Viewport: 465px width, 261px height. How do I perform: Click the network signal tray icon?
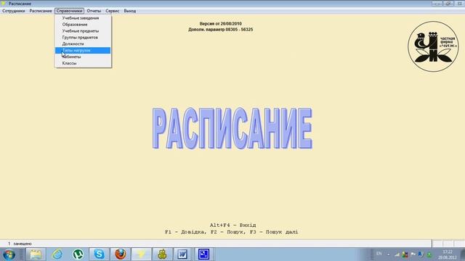[397, 254]
